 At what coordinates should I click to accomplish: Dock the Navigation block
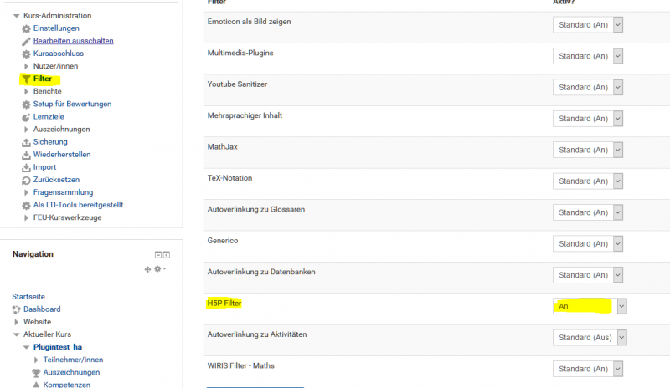167,254
